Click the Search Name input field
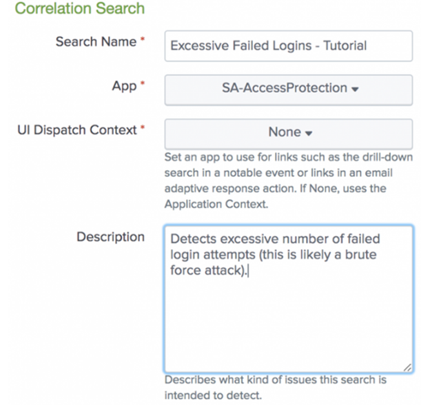This screenshot has width=421, height=405. [288, 46]
